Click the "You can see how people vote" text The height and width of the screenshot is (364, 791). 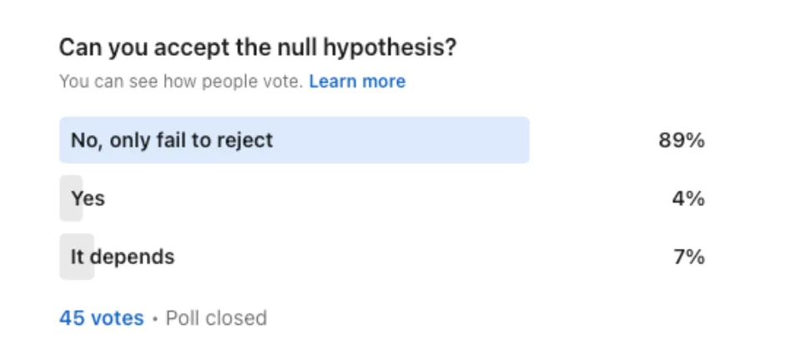181,81
